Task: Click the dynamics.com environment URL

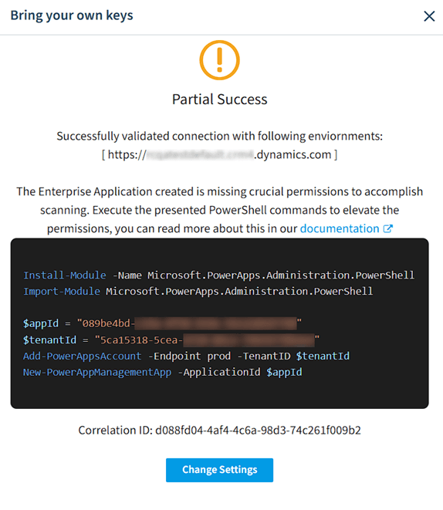Action: pos(219,154)
